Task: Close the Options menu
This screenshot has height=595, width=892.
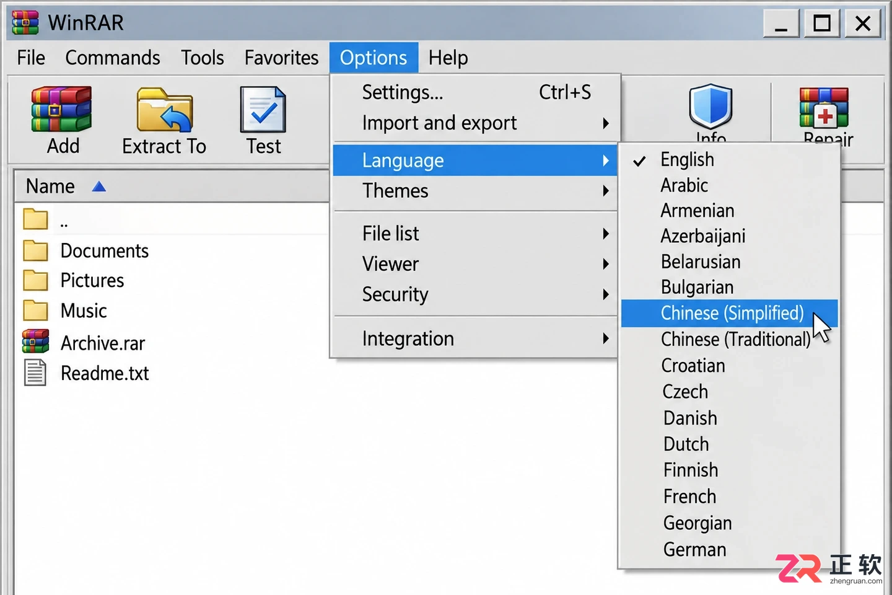Action: [374, 58]
